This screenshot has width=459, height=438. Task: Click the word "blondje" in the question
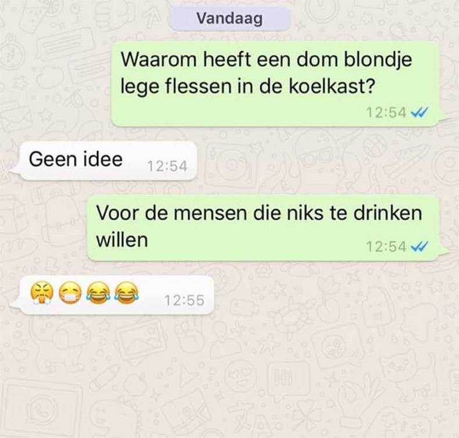coord(378,60)
